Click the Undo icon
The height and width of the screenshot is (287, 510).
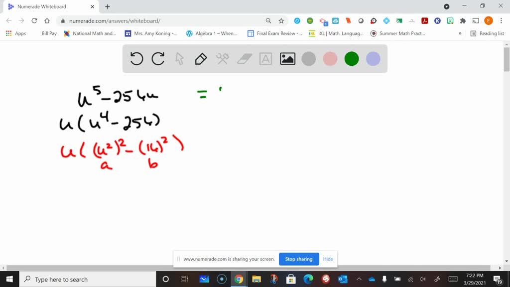135,58
